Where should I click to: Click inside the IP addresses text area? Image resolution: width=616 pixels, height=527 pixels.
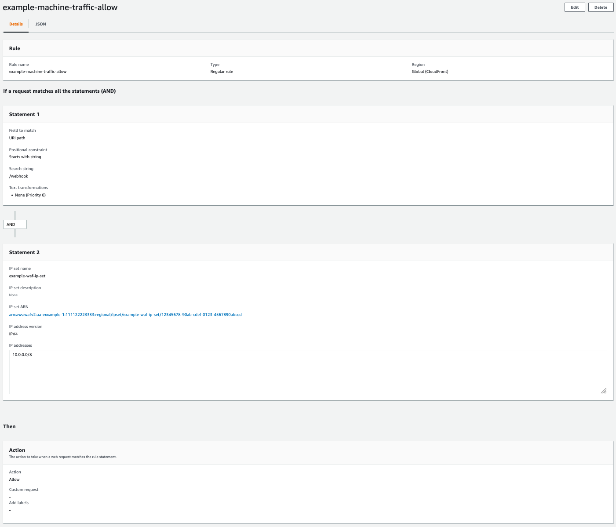[308, 372]
